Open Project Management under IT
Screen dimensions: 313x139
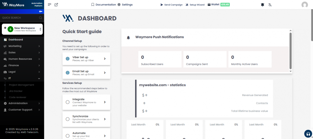pyautogui.click(x=22, y=85)
